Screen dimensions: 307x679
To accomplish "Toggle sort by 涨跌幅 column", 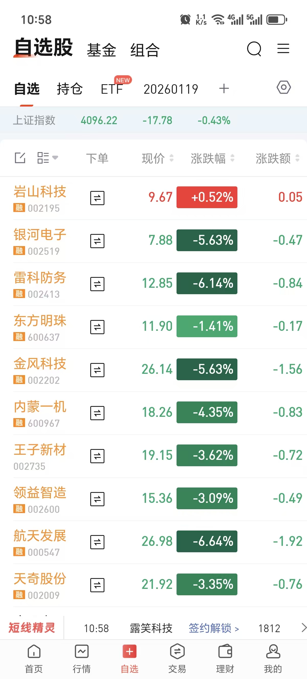I will (212, 158).
